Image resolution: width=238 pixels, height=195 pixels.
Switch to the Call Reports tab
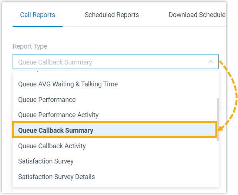(x=37, y=15)
